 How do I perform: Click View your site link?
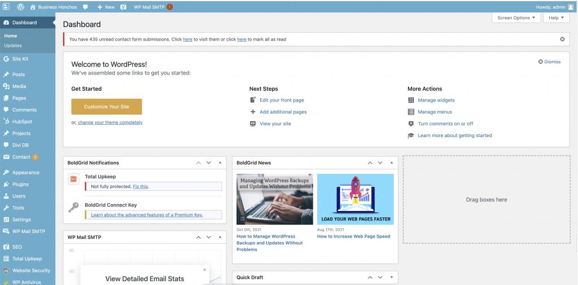[x=275, y=124]
